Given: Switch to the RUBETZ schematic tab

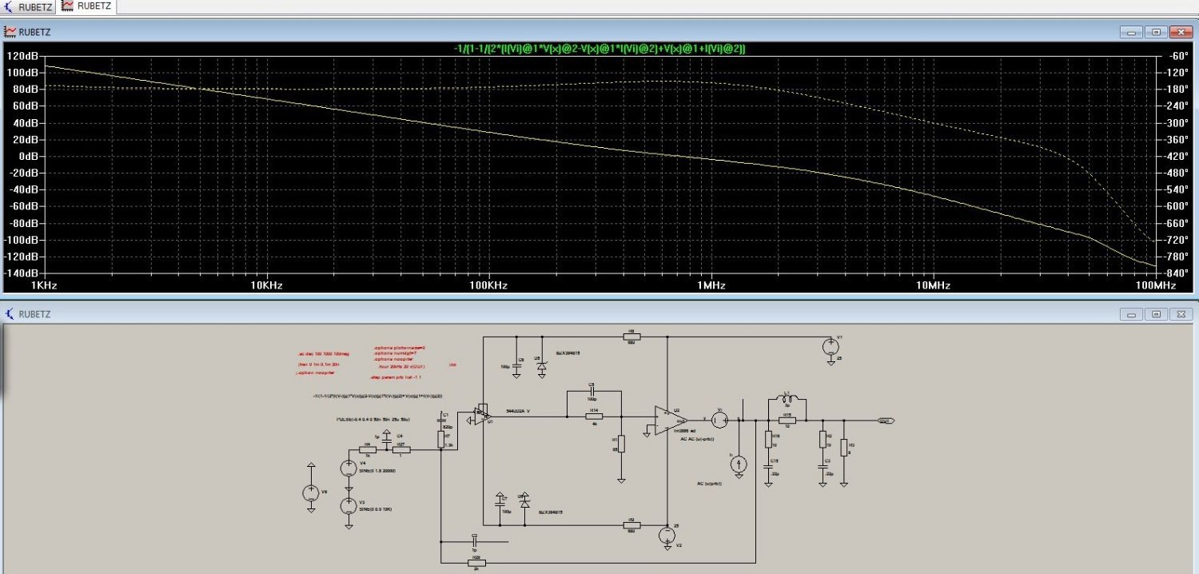Looking at the screenshot, I should (x=28, y=6).
